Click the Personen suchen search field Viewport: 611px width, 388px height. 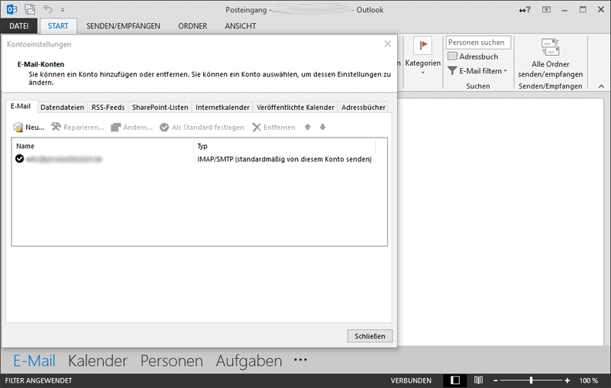(x=478, y=43)
